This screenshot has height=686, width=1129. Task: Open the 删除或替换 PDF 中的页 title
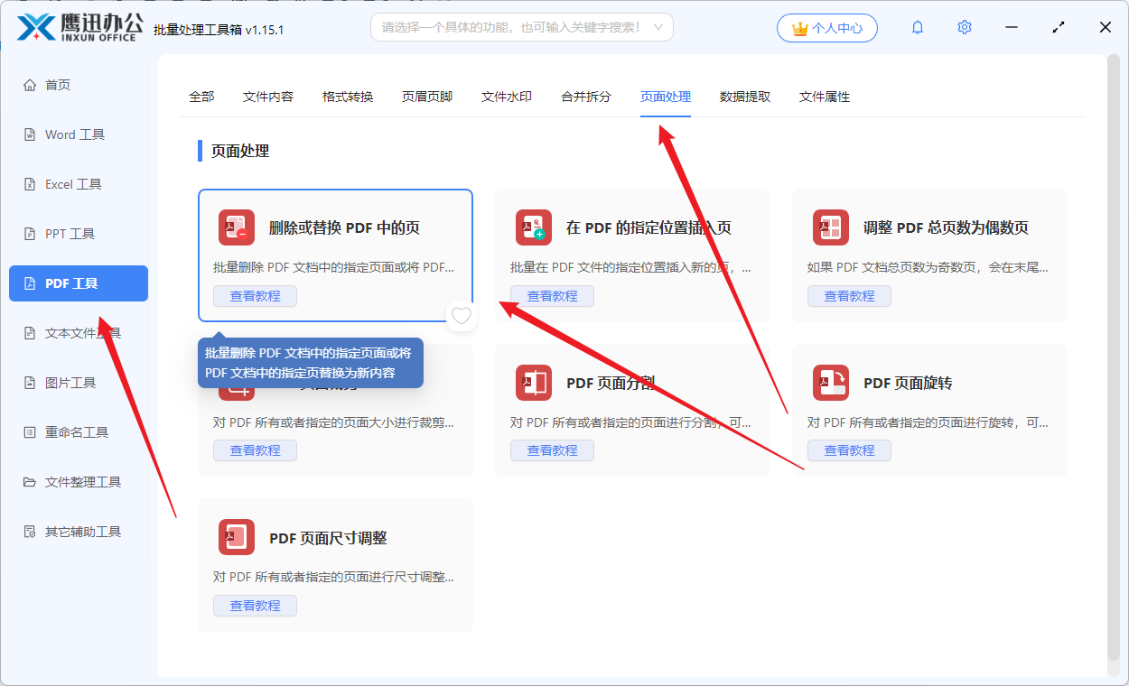coord(344,227)
